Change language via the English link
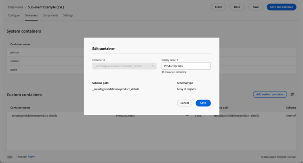The image size is (303, 163). pos(31,157)
